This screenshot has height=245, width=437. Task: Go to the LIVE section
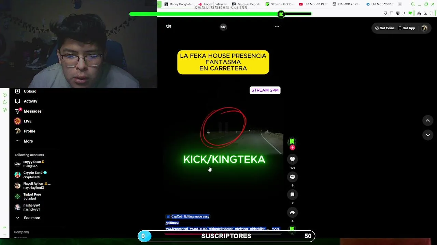(x=28, y=121)
